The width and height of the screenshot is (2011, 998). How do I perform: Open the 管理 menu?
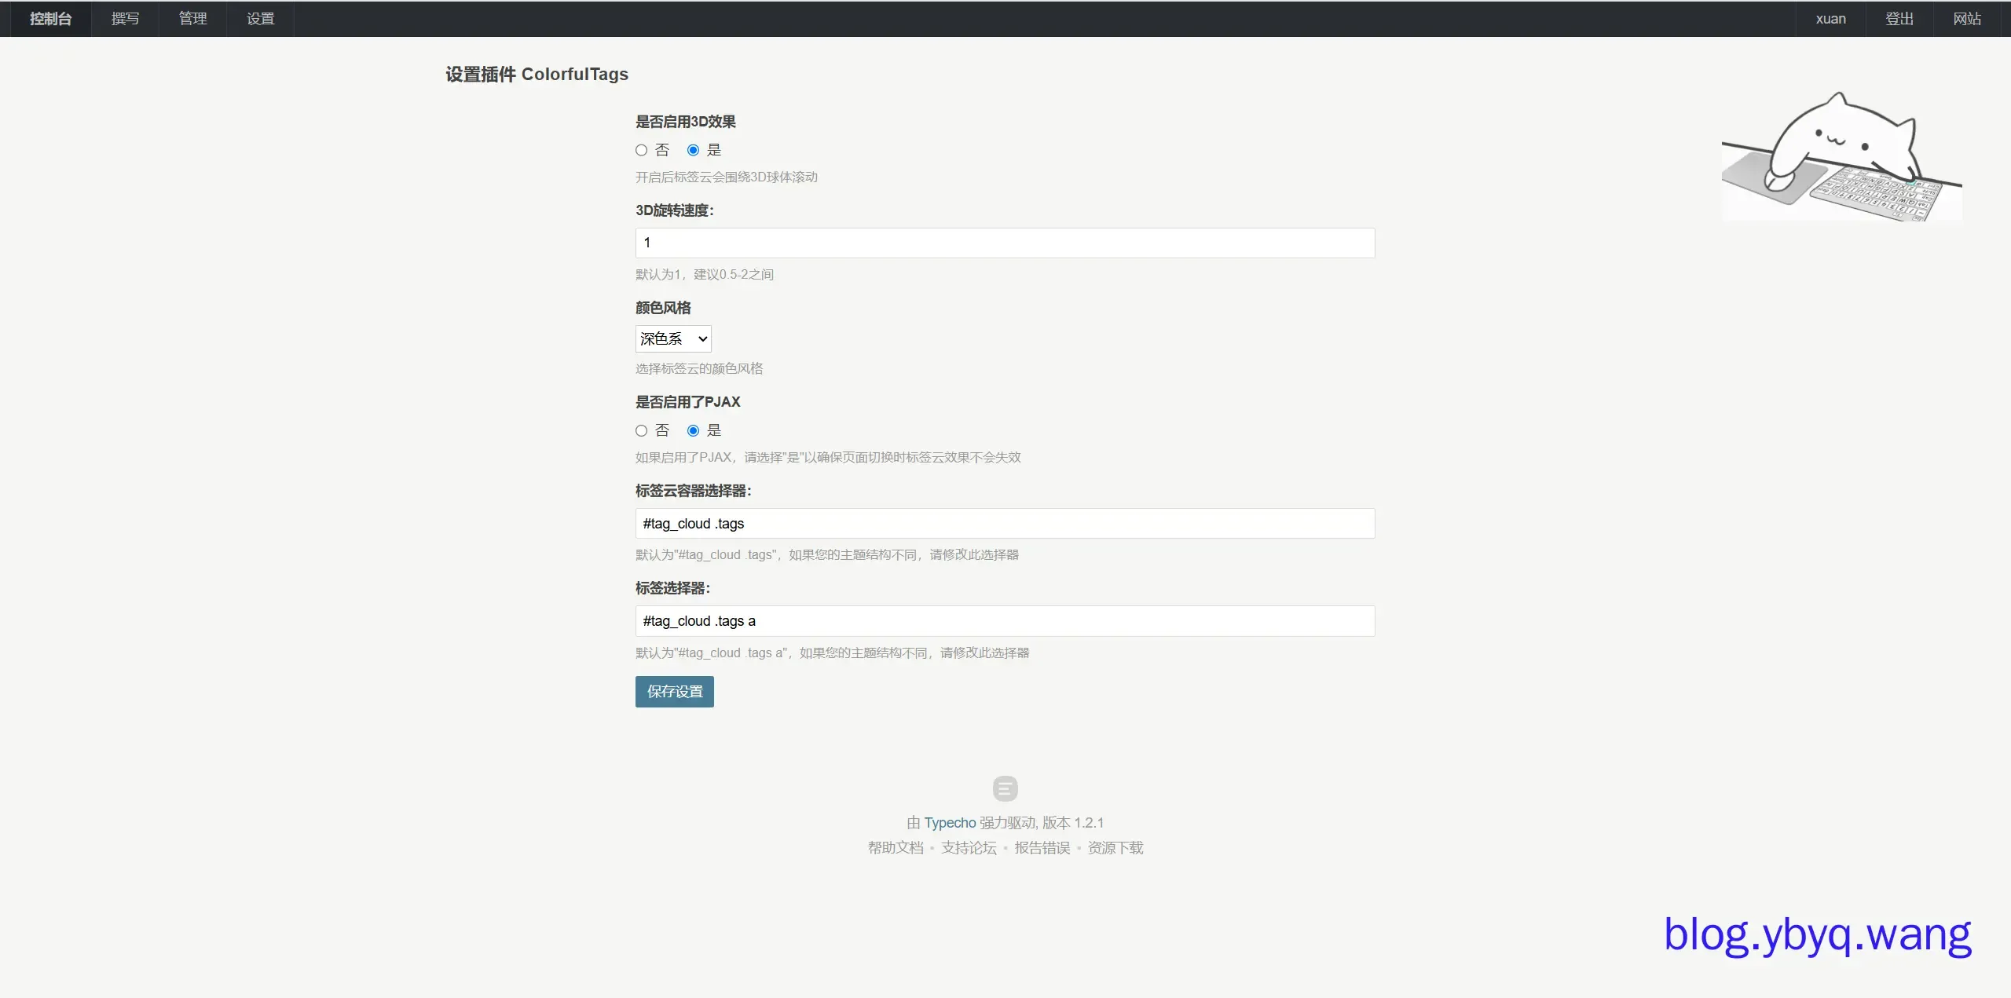tap(192, 19)
